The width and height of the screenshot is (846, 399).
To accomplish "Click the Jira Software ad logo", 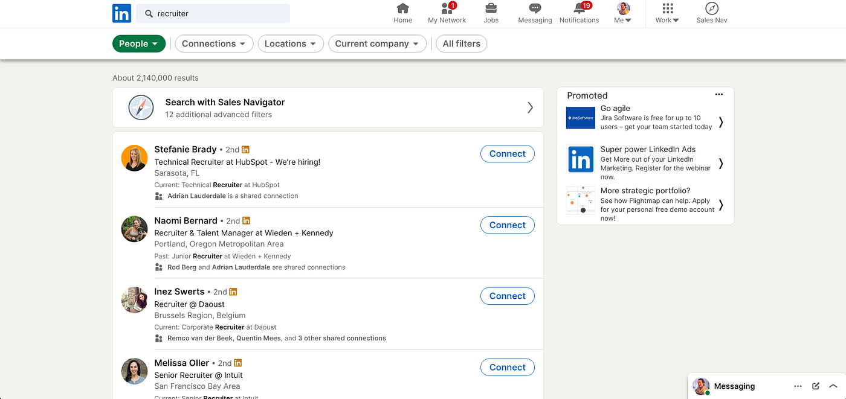I will click(x=581, y=118).
